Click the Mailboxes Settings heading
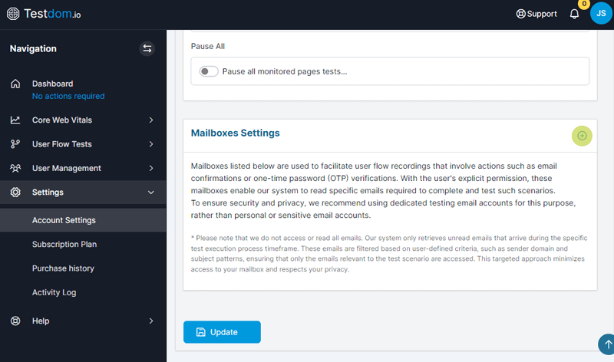 click(x=236, y=133)
